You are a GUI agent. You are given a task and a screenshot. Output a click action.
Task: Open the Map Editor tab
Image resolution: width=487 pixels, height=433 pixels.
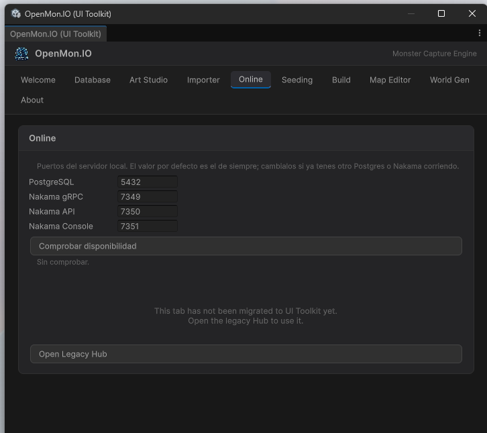pyautogui.click(x=390, y=80)
